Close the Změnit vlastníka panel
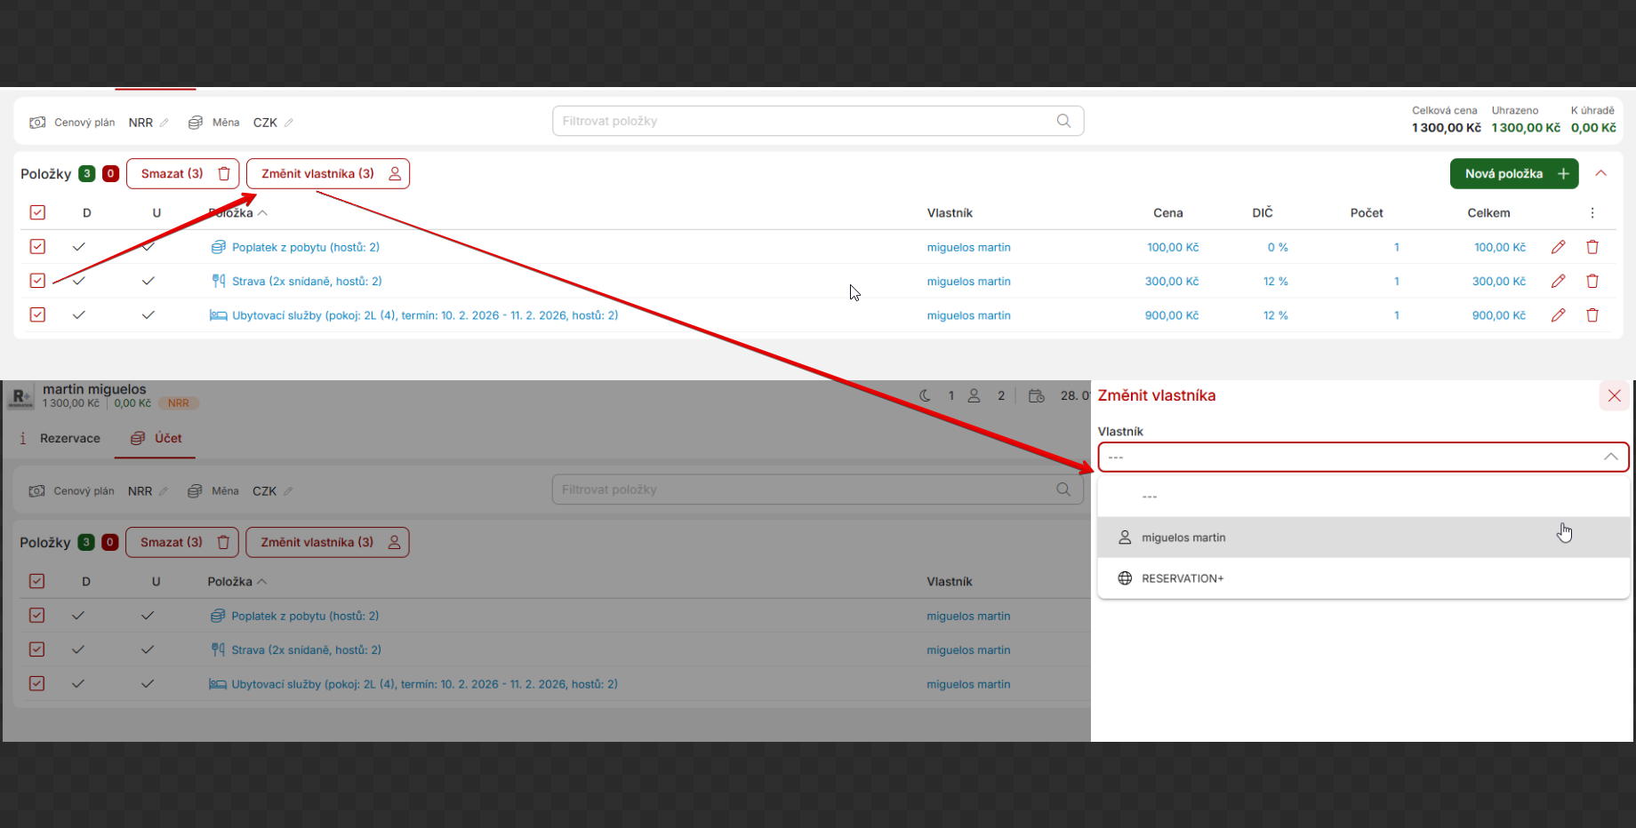This screenshot has width=1636, height=828. coord(1614,396)
